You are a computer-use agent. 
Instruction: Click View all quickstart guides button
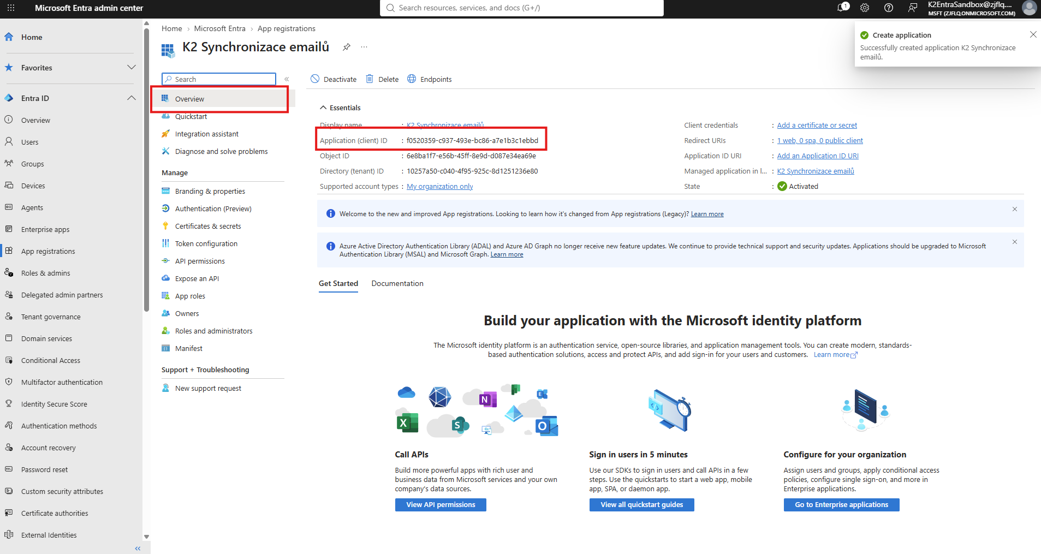click(642, 505)
